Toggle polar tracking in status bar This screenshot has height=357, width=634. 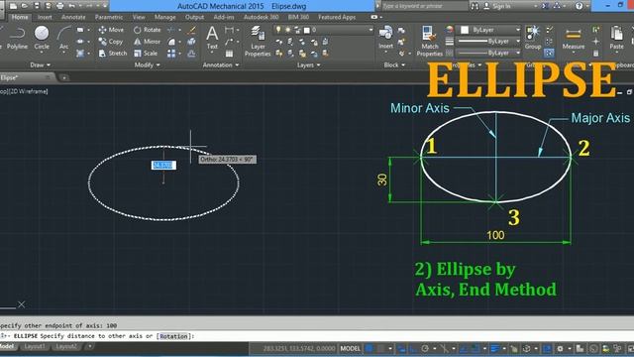point(425,348)
